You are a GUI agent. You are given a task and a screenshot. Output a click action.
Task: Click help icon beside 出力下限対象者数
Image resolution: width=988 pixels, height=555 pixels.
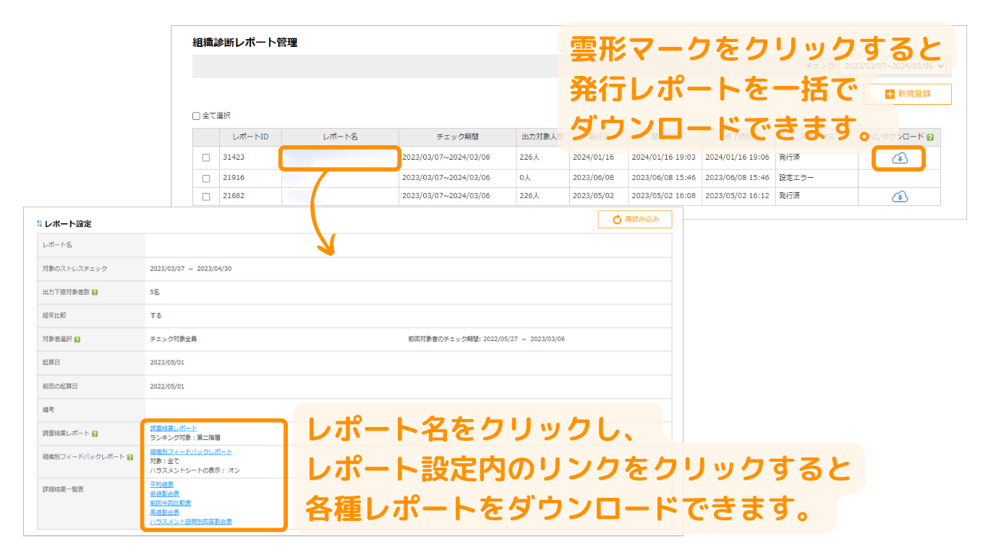95,292
